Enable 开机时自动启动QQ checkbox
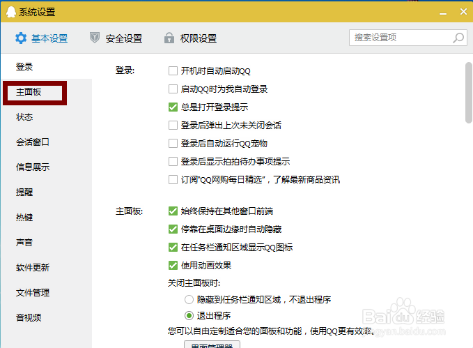The width and height of the screenshot is (473, 348). [x=173, y=71]
